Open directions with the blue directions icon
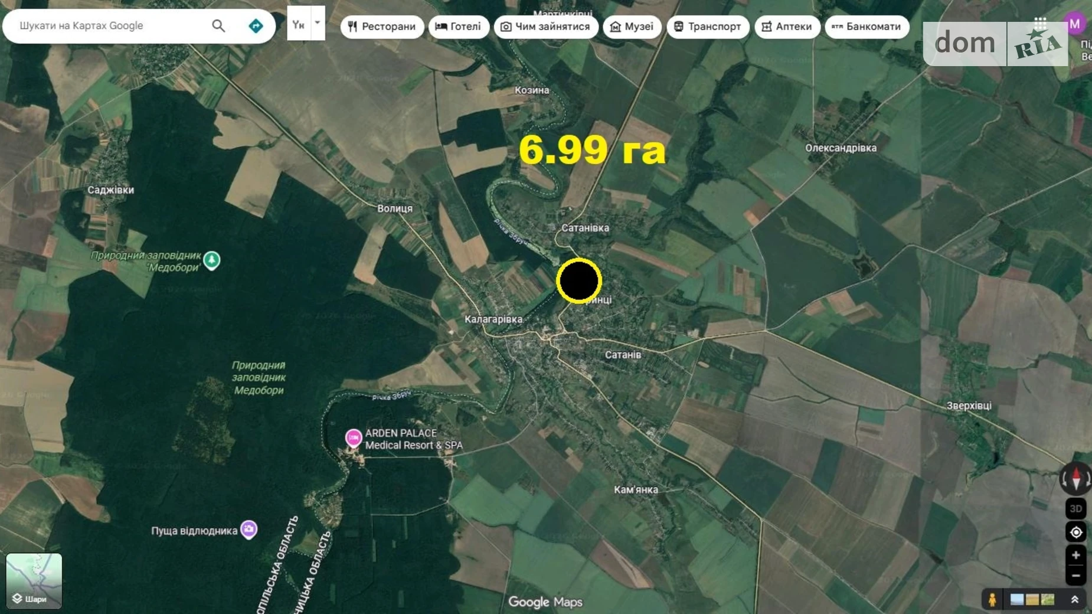 [x=256, y=25]
